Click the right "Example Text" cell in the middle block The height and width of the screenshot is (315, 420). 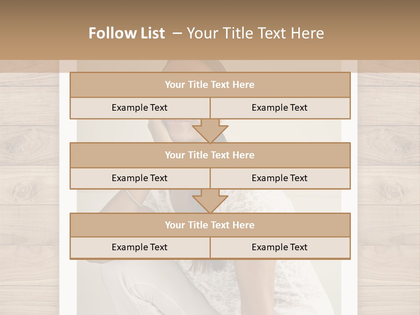pyautogui.click(x=280, y=178)
